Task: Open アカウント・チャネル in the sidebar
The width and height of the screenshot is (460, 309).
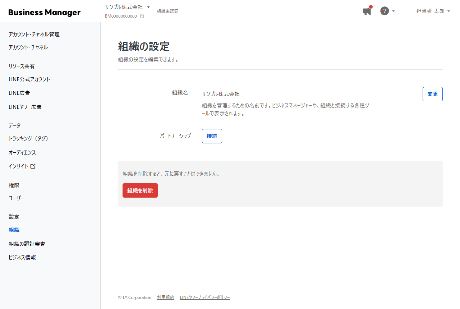Action: [28, 47]
